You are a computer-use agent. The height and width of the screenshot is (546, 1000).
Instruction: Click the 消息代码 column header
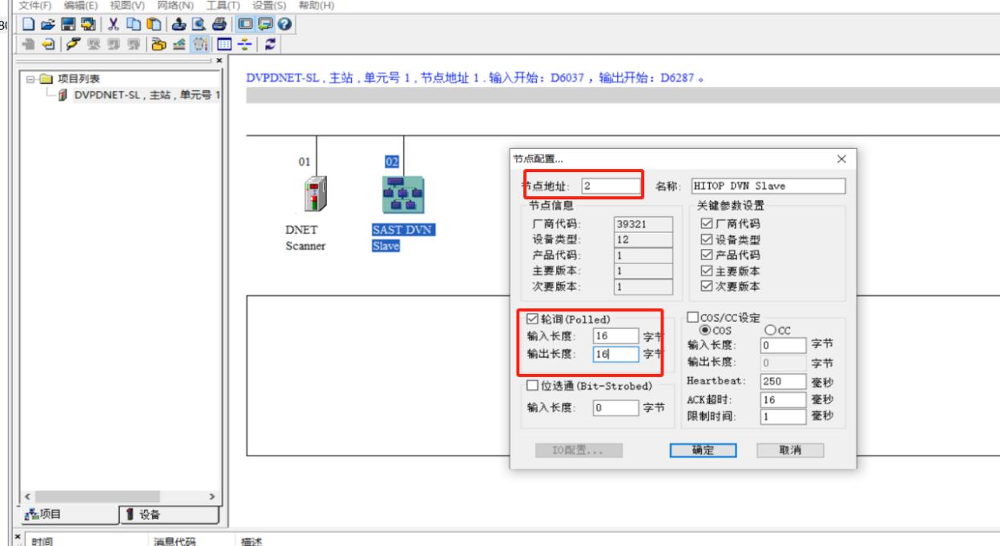click(x=175, y=541)
